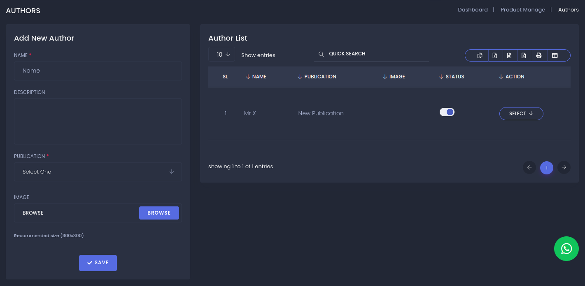585x286 pixels.
Task: Open the WhatsApp chat bubble
Action: coord(566,249)
